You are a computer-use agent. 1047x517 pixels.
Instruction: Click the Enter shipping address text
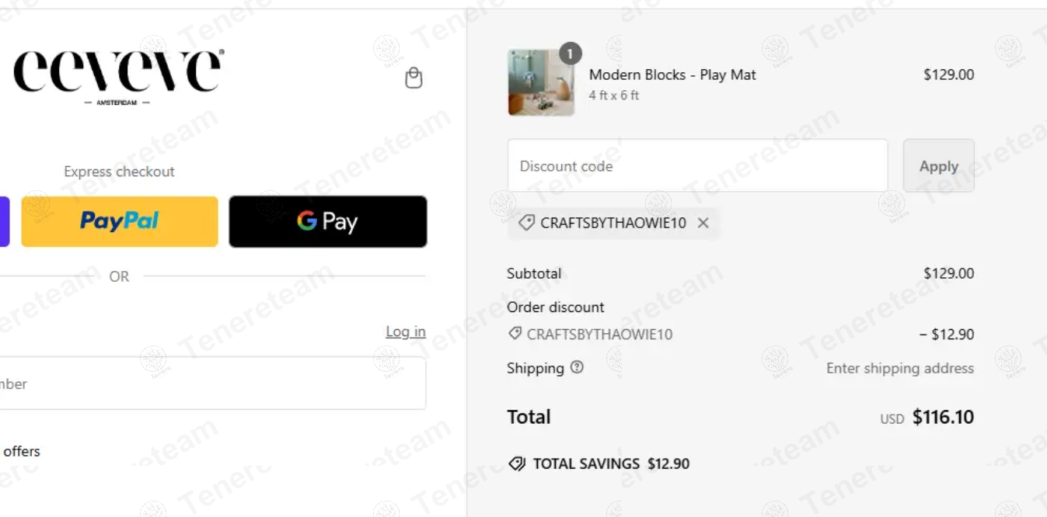coord(899,368)
